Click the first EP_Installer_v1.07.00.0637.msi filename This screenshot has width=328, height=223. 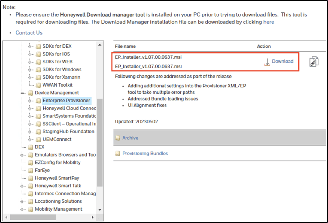[x=148, y=57]
